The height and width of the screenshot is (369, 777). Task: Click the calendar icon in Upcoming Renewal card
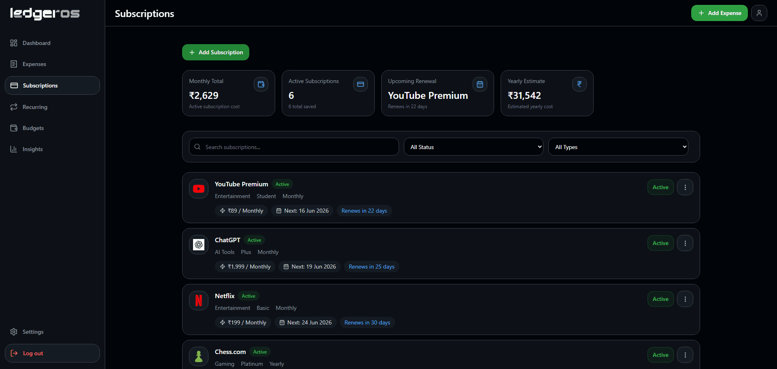pos(480,84)
